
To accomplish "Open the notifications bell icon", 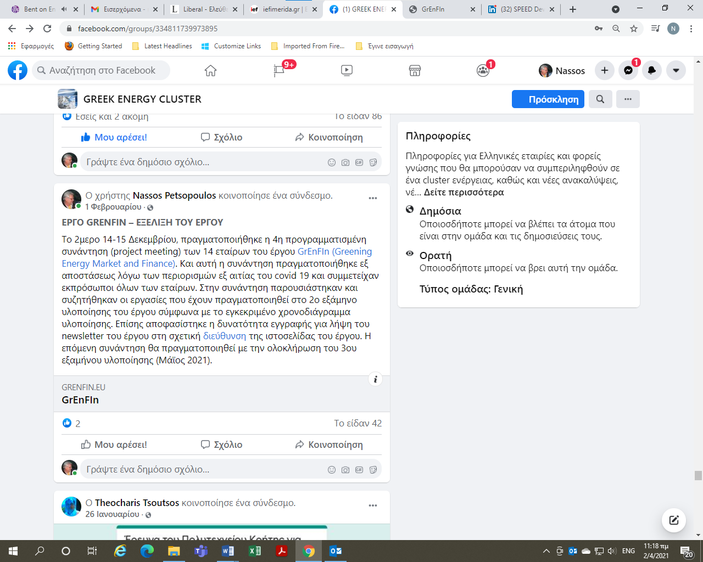I will (652, 70).
